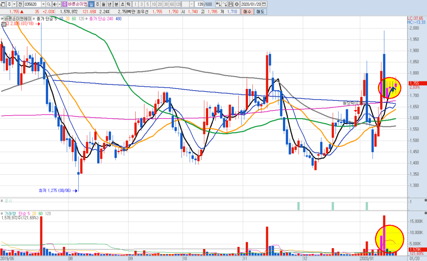The image size is (427, 261).
Task: Click the green 60 moving average legend
Action: (74, 19)
